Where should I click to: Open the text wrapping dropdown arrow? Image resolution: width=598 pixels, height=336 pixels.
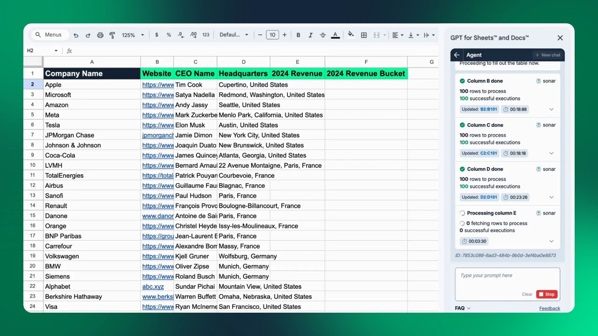434,35
